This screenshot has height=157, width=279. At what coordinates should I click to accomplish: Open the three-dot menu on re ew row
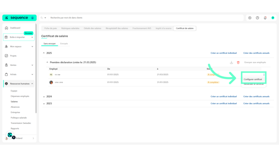point(264,75)
